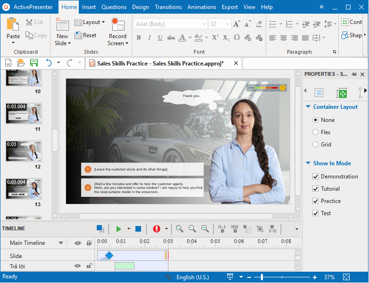The image size is (369, 283).
Task: Collapse the Container Layout section
Action: pyautogui.click(x=308, y=107)
